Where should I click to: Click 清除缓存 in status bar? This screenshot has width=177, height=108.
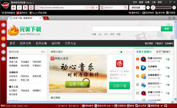(x=88, y=106)
